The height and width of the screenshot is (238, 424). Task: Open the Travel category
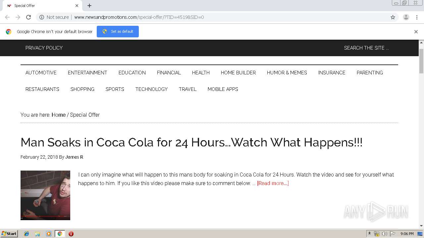pos(187,89)
